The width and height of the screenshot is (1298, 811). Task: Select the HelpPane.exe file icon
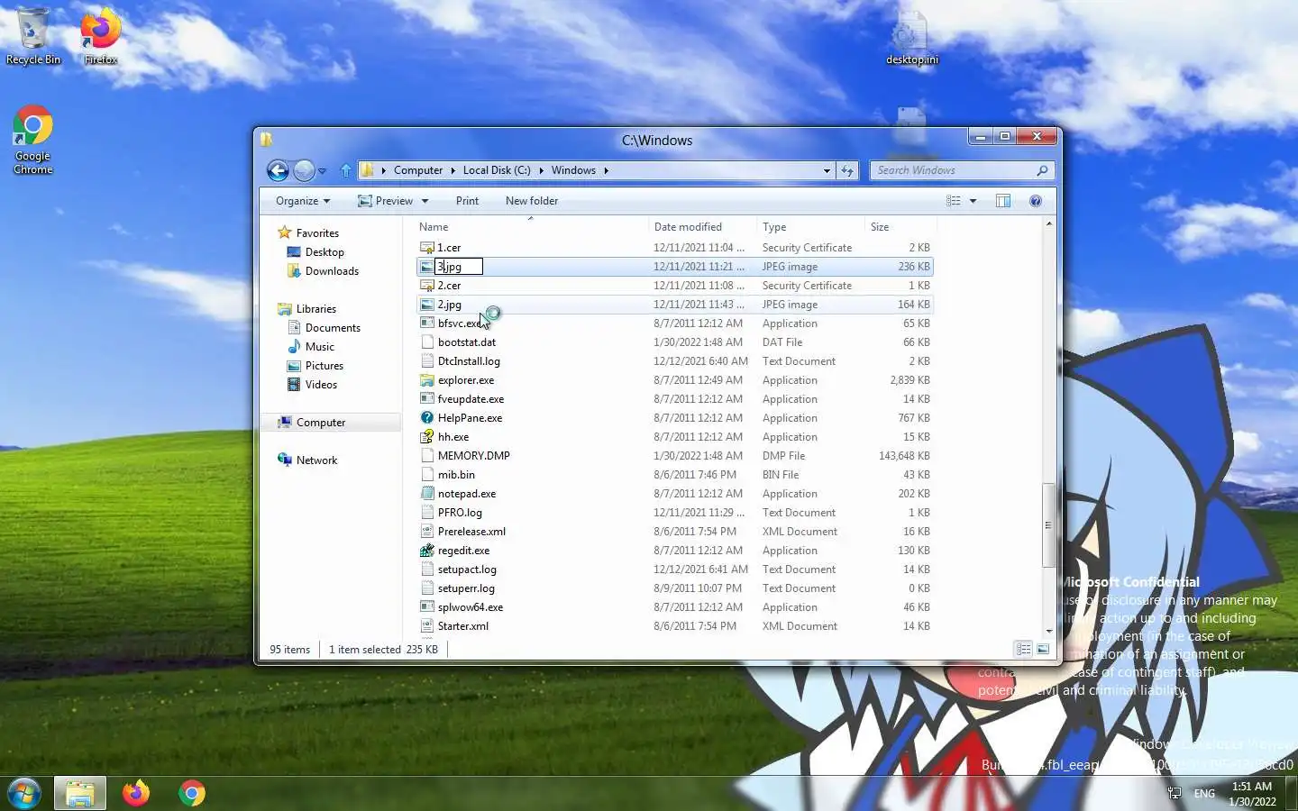point(427,418)
